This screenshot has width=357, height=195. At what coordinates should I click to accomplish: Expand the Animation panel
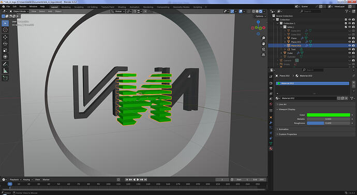284,129
